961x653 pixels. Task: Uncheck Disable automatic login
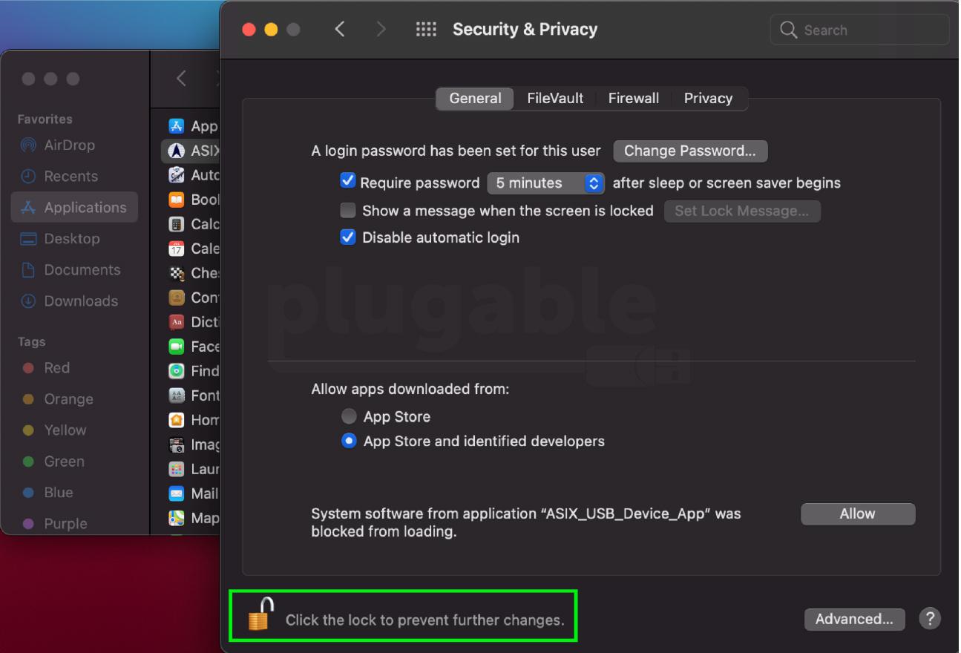click(x=348, y=237)
